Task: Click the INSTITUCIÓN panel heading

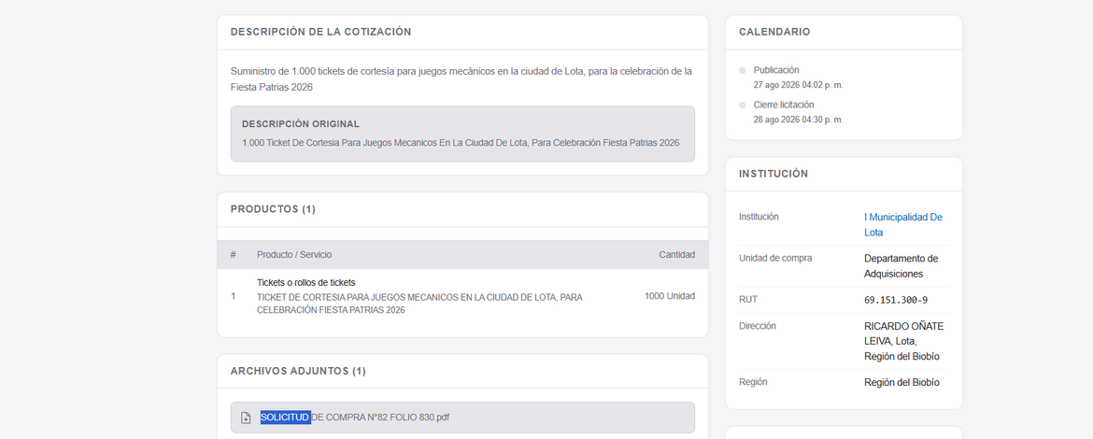Action: (x=774, y=174)
